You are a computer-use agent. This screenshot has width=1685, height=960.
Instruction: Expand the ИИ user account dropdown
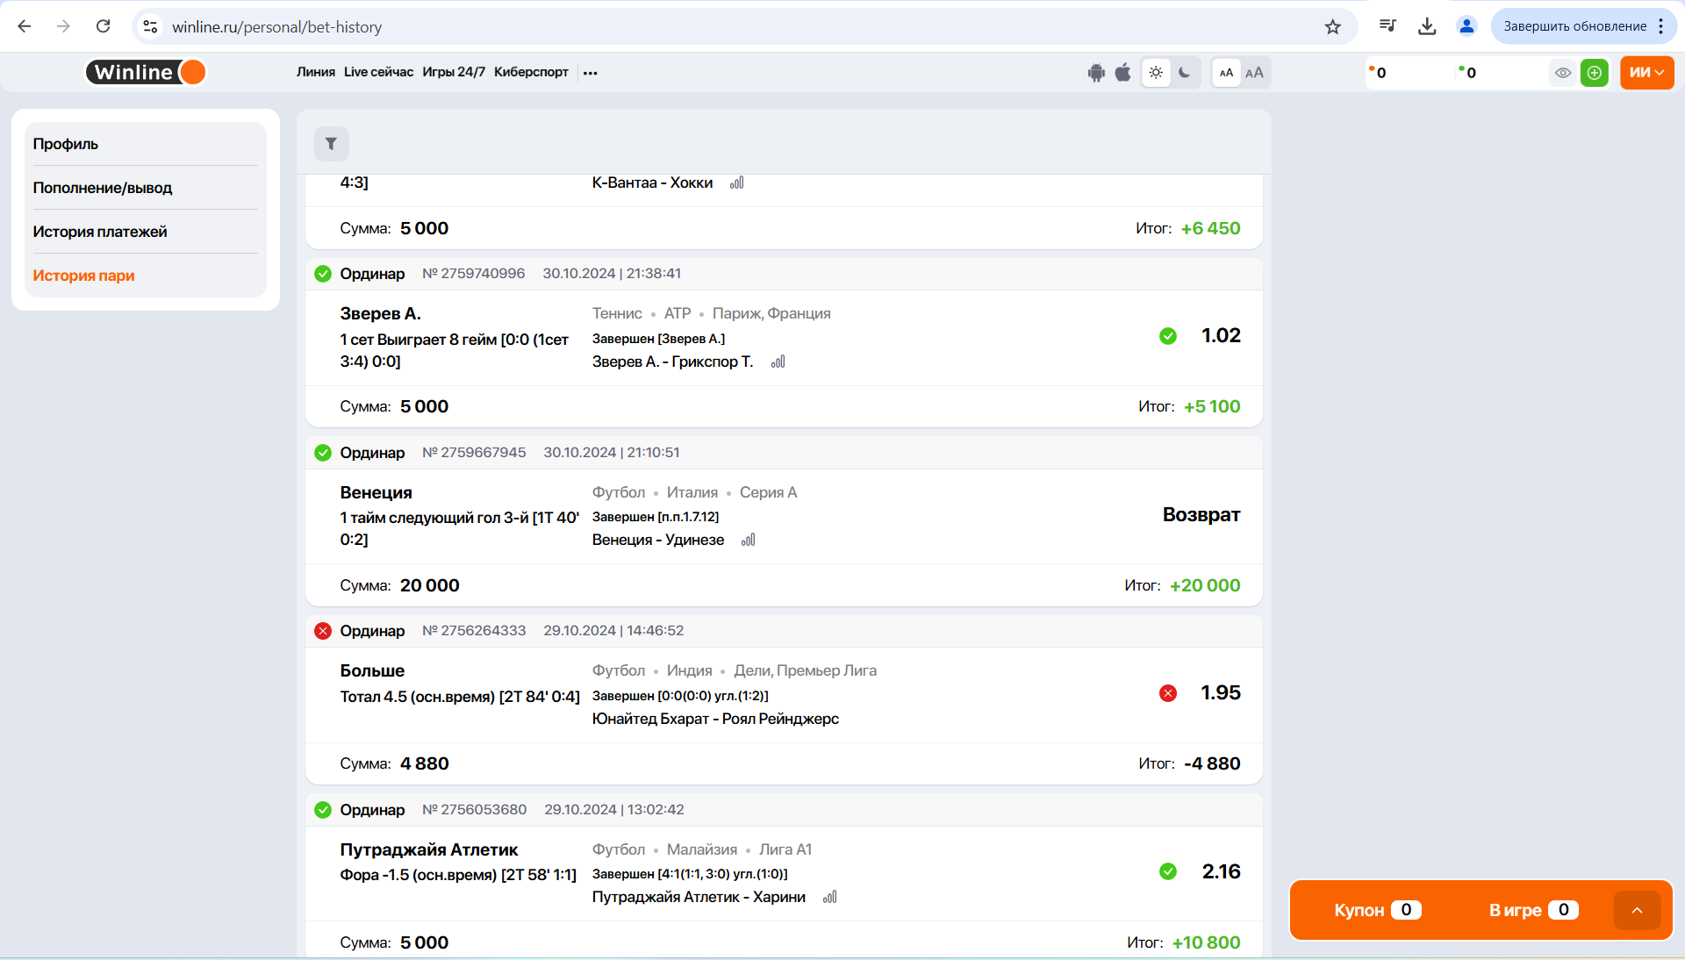pos(1646,73)
